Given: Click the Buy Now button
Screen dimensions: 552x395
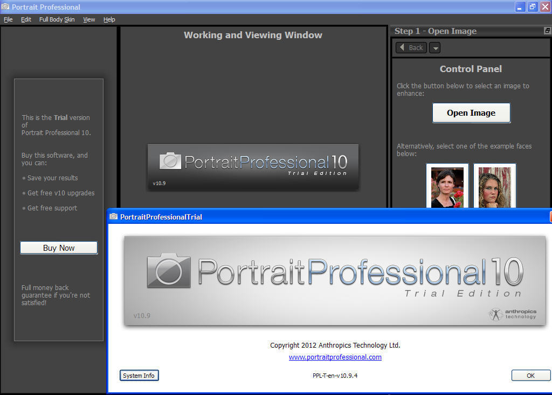Looking at the screenshot, I should [59, 248].
